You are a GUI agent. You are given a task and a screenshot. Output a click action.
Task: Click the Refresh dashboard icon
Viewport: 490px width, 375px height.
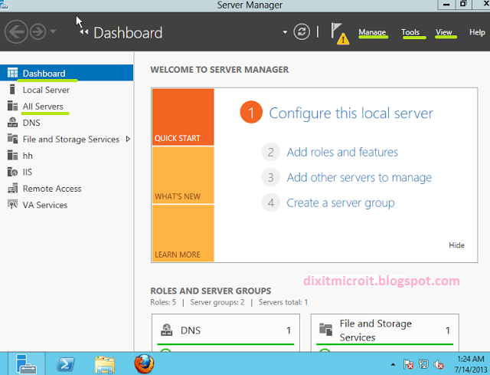pyautogui.click(x=302, y=31)
